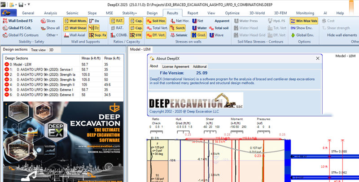
Task: Open the excavator application menu button
Action: point(9,13)
